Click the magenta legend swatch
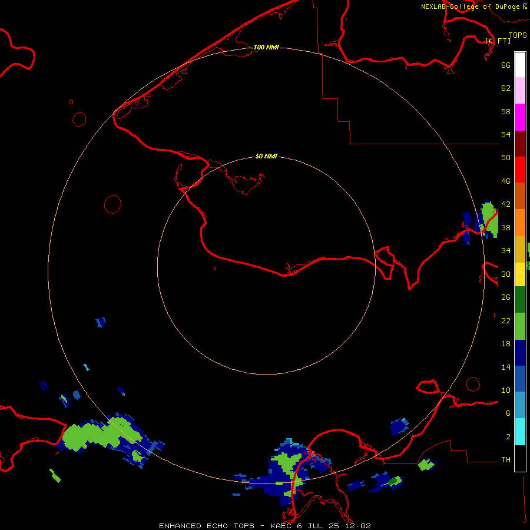 520,117
